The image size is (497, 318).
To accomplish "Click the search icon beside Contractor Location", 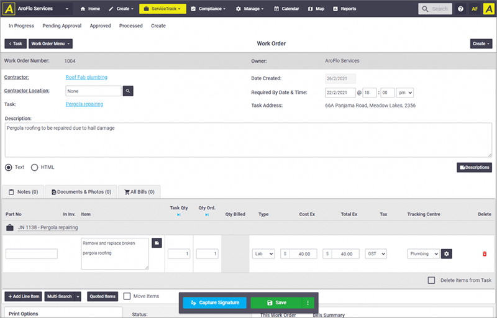I will coord(128,91).
